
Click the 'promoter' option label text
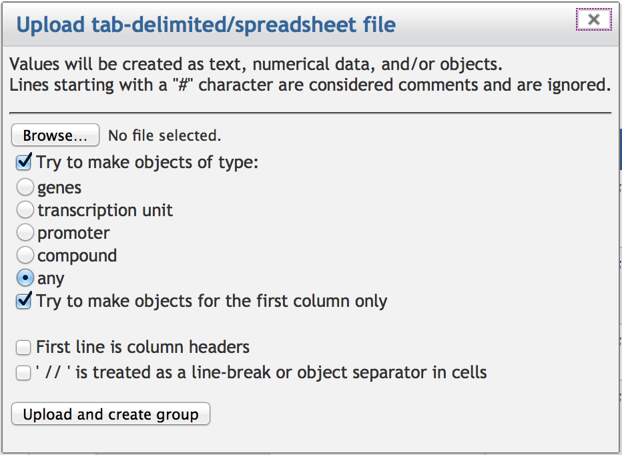[x=73, y=234]
